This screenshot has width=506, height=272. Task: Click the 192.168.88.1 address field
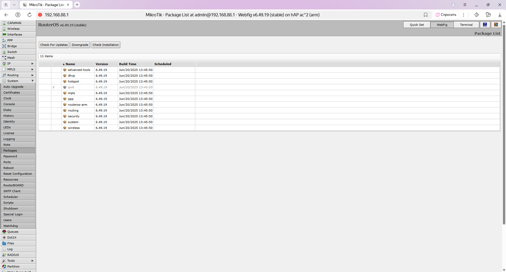[x=57, y=15]
